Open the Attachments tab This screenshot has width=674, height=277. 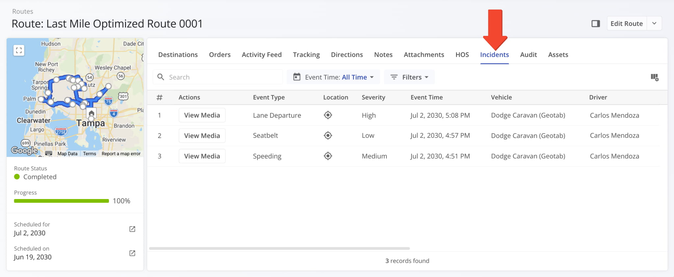(424, 55)
